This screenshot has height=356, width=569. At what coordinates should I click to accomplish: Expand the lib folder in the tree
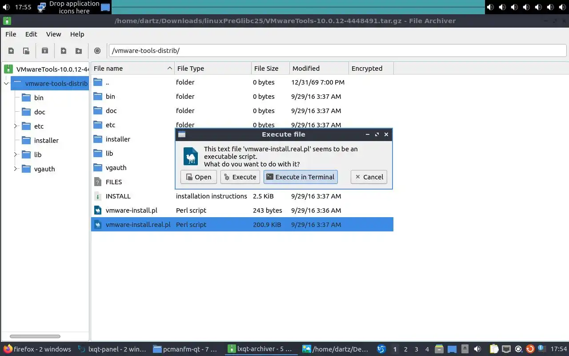15,155
